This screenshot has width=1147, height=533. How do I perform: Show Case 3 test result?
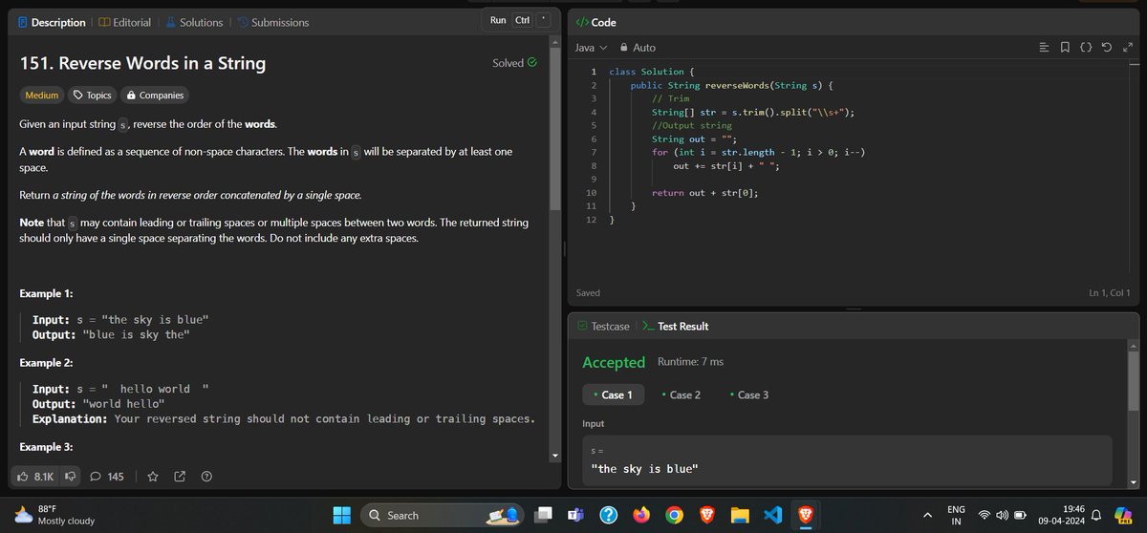tap(749, 394)
